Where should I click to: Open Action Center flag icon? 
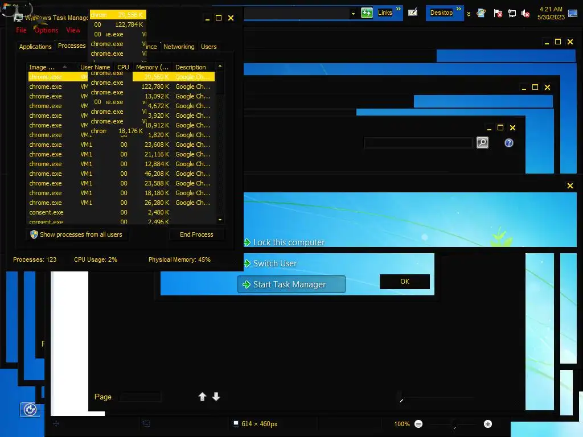tap(498, 14)
